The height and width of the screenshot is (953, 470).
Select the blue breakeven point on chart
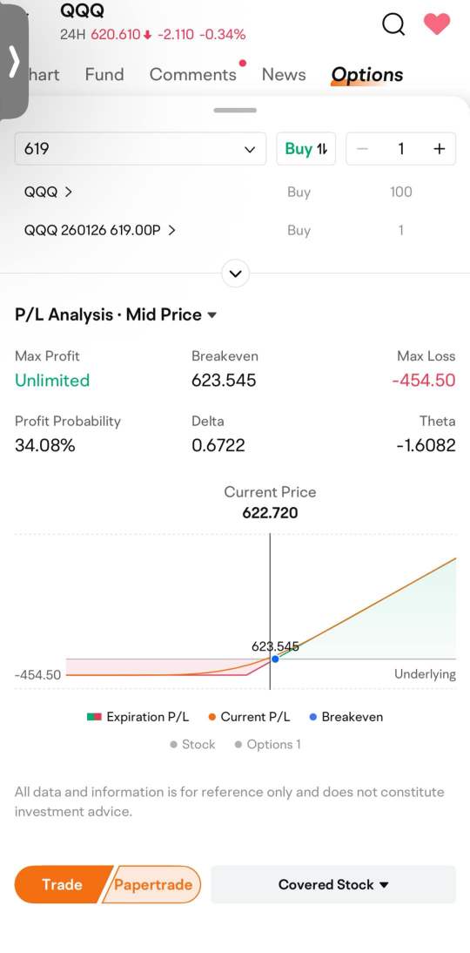pyautogui.click(x=275, y=659)
